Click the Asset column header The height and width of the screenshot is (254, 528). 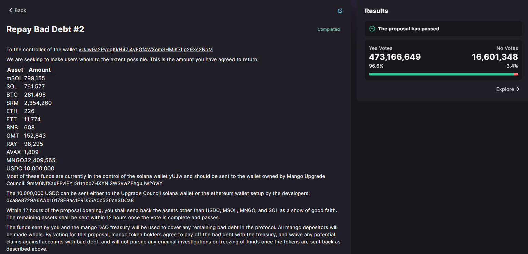tap(15, 70)
